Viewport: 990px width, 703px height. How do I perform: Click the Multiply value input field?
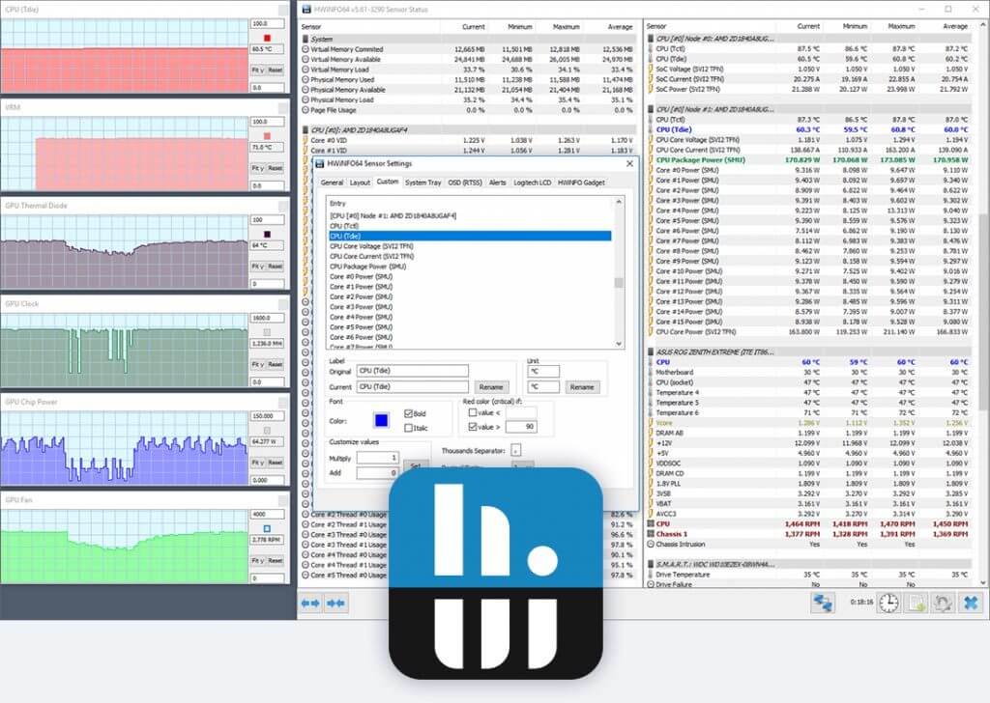click(x=377, y=457)
